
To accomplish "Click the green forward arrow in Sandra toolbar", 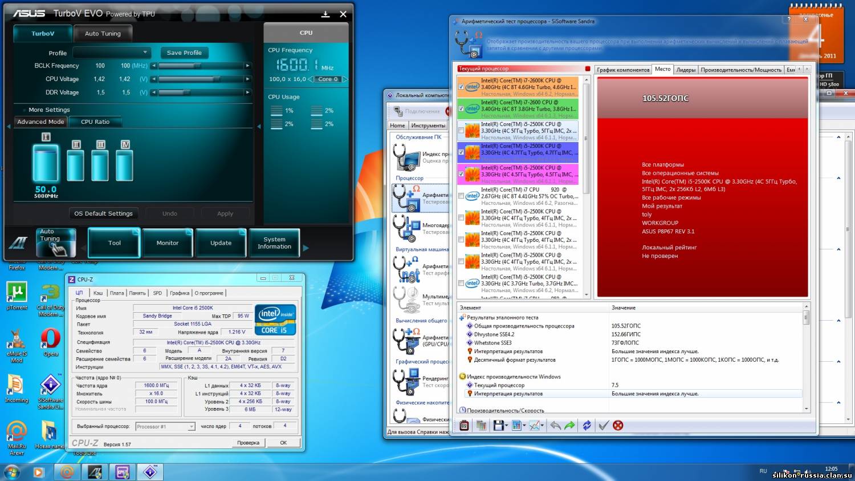I will [569, 426].
